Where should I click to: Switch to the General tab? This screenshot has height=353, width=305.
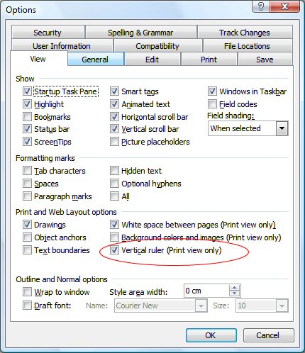(x=95, y=60)
